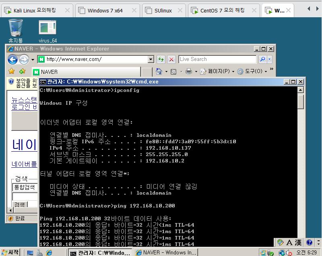322x256 pixels.
Task: Click the network connection tray icon
Action: pos(281,253)
